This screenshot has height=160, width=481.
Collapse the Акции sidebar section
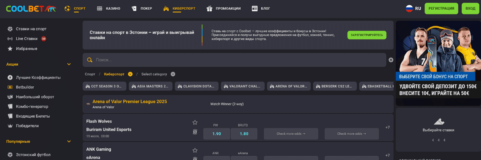click(69, 64)
